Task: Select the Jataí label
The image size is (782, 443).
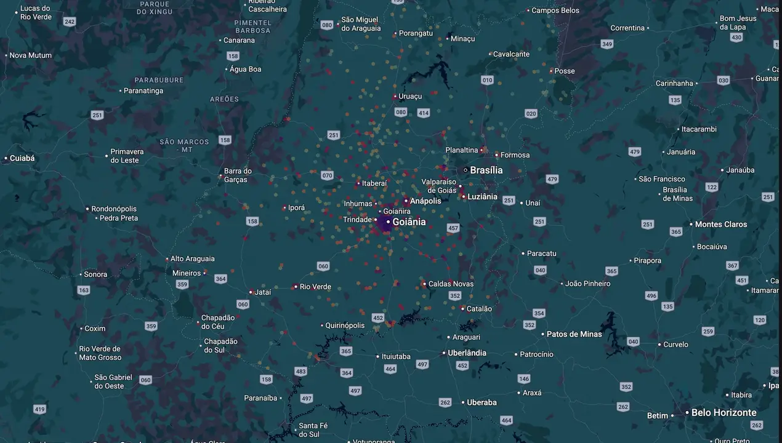Action: tap(262, 292)
